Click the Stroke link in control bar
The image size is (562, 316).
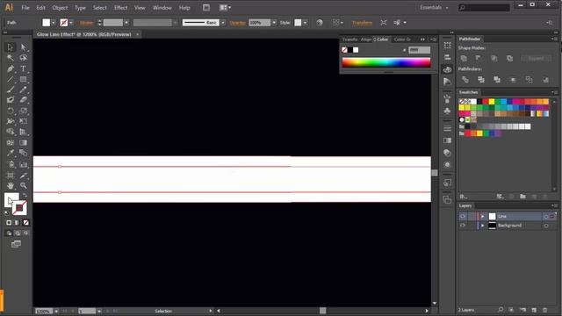(x=86, y=23)
